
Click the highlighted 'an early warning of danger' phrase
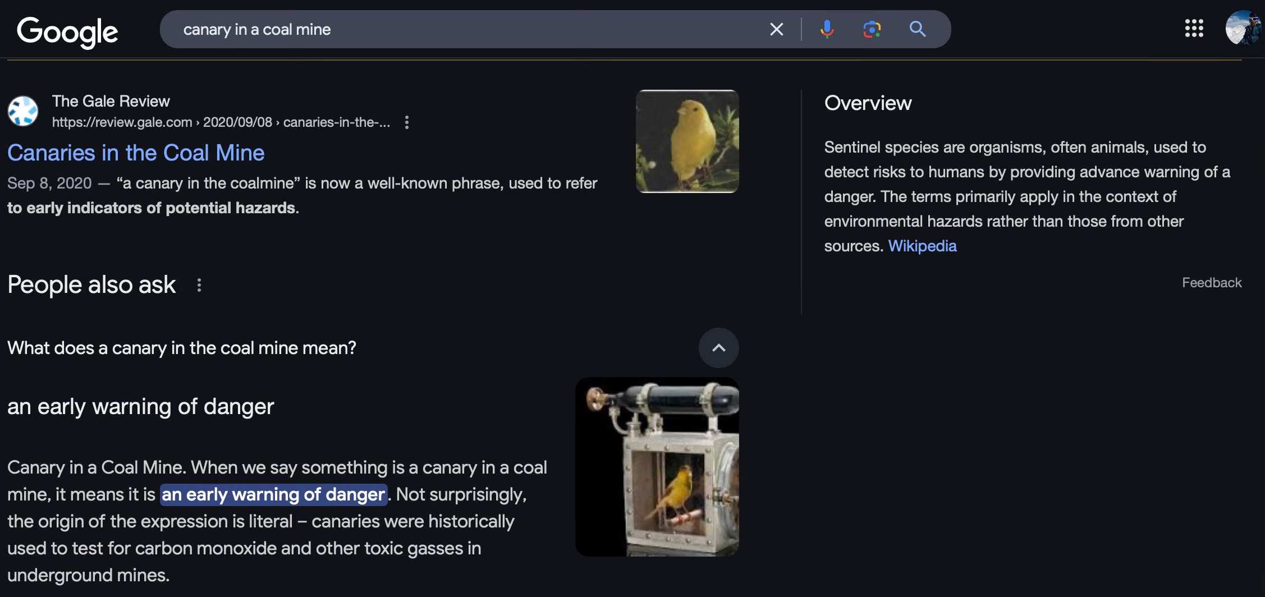(x=273, y=494)
